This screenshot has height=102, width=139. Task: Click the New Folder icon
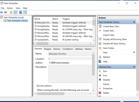(x=100, y=48)
